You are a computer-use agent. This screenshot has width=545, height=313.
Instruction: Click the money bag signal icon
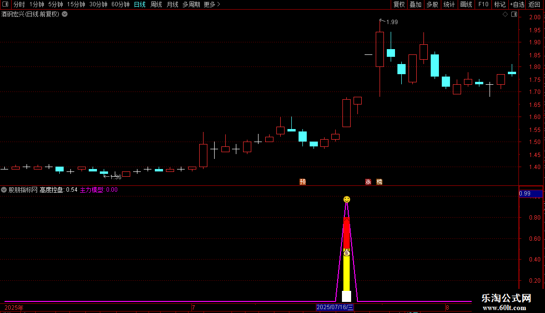pos(347,253)
